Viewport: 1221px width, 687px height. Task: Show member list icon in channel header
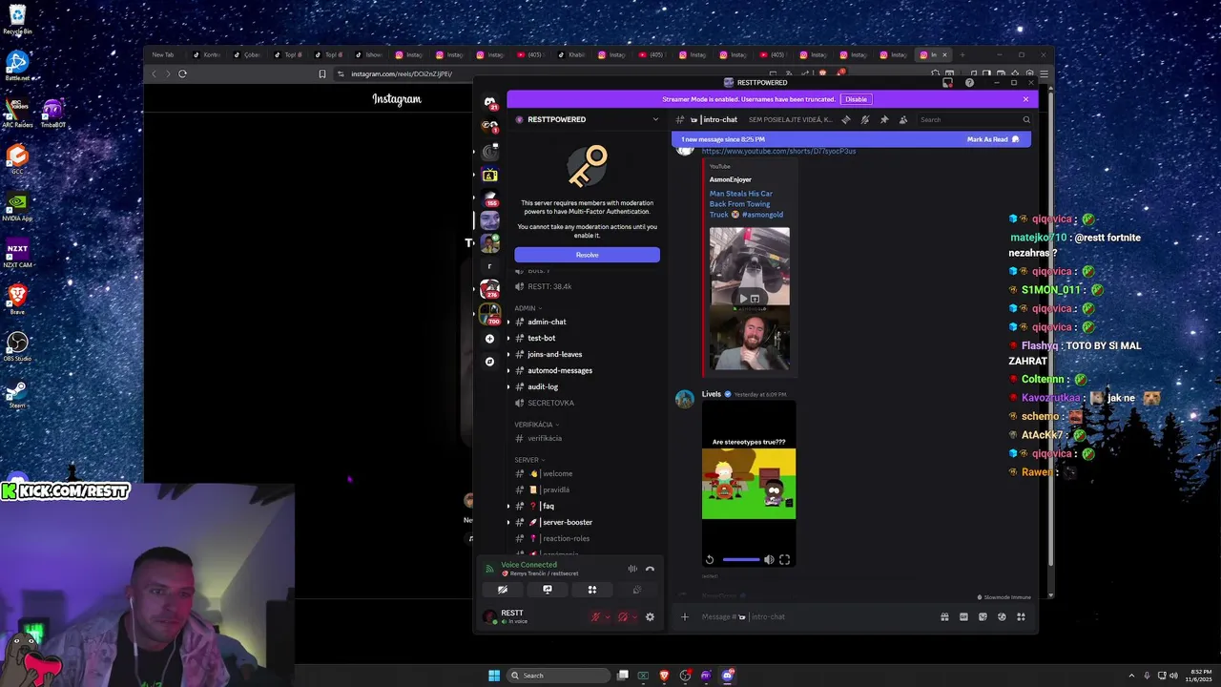click(903, 119)
